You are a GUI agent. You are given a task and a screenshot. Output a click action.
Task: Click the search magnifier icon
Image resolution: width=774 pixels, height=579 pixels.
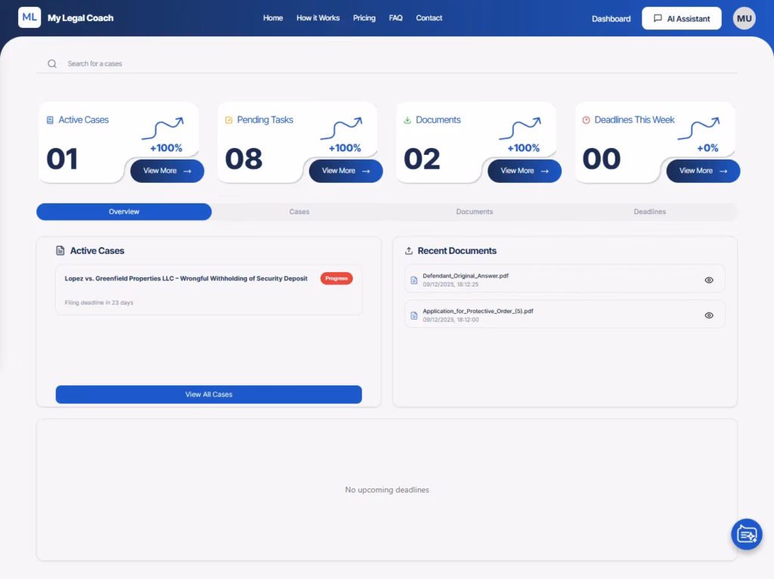[x=52, y=64]
